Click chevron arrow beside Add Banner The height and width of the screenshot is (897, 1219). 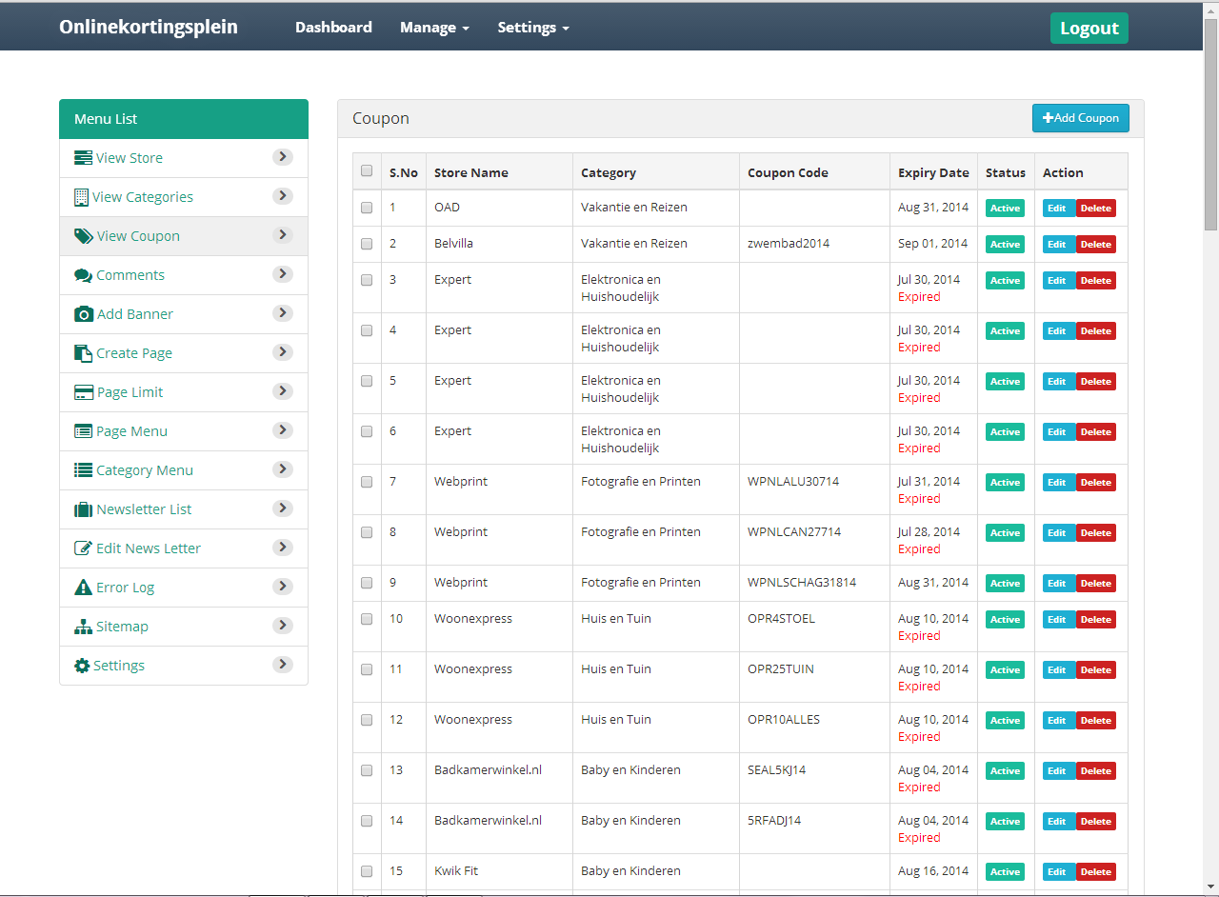(x=283, y=313)
